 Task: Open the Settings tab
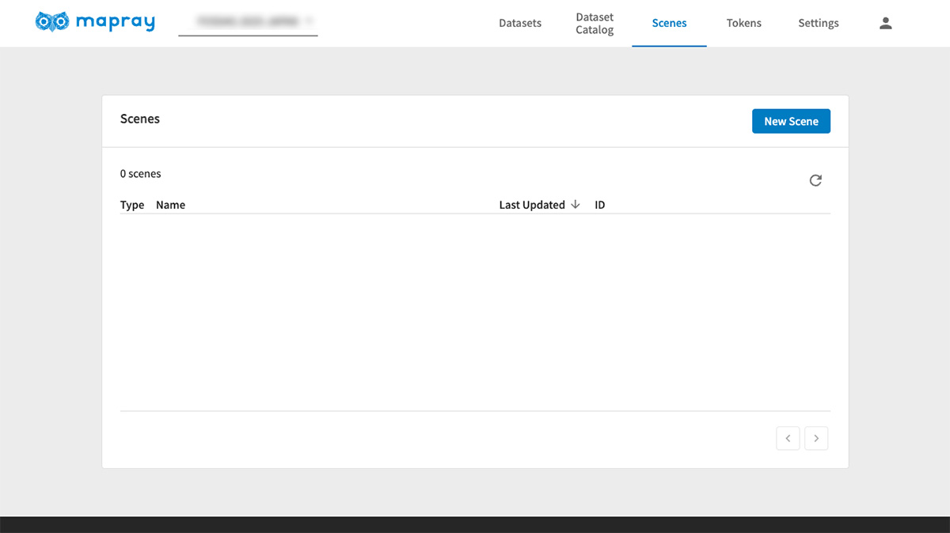point(818,23)
